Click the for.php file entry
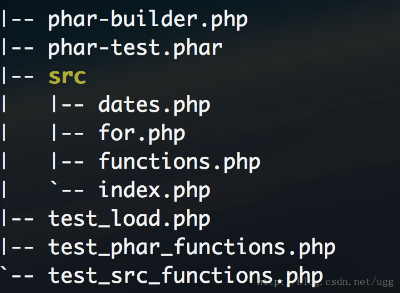The height and width of the screenshot is (293, 400). [x=141, y=133]
